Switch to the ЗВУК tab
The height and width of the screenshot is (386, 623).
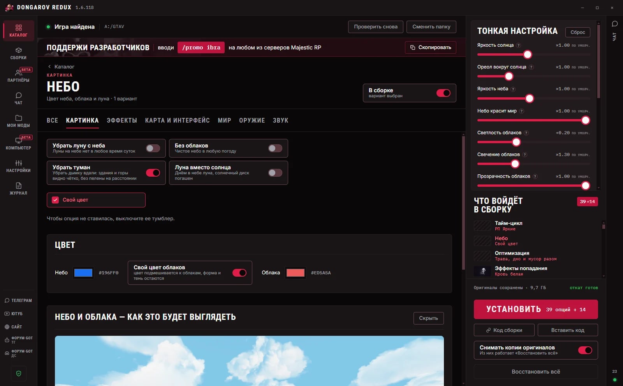(280, 121)
